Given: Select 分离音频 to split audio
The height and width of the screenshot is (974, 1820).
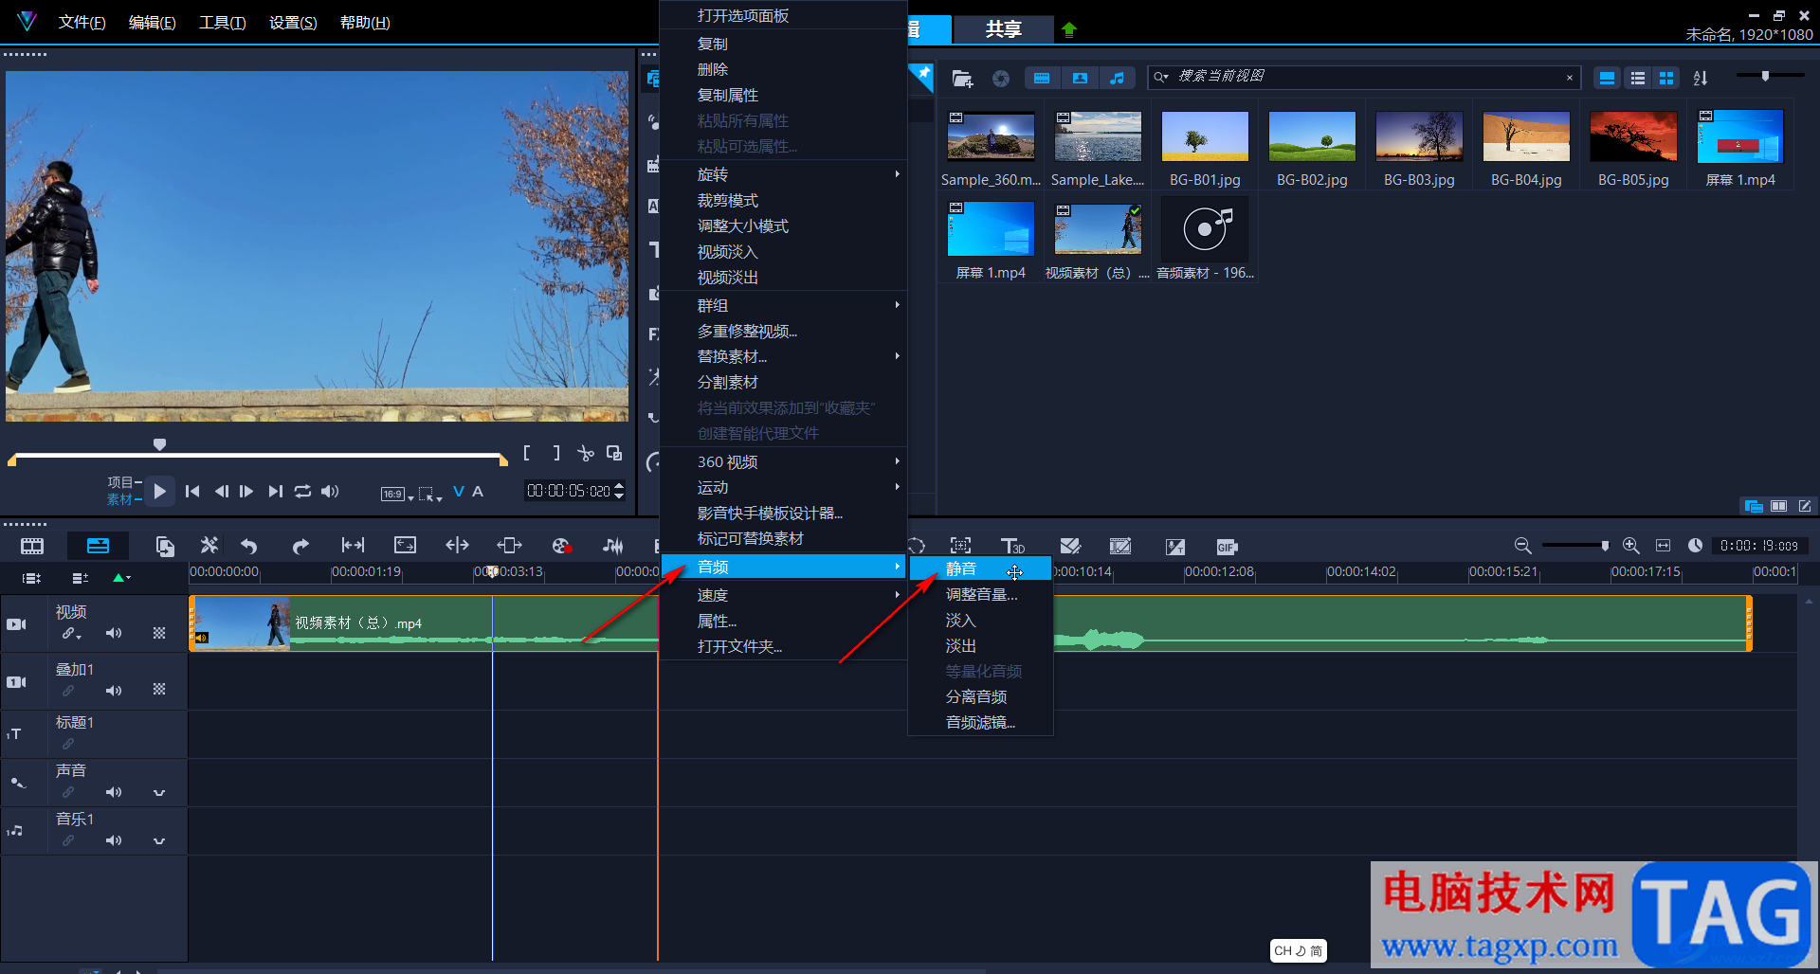Looking at the screenshot, I should tap(980, 696).
